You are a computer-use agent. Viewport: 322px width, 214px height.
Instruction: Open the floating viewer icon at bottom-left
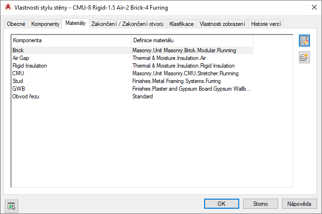pyautogui.click(x=11, y=205)
